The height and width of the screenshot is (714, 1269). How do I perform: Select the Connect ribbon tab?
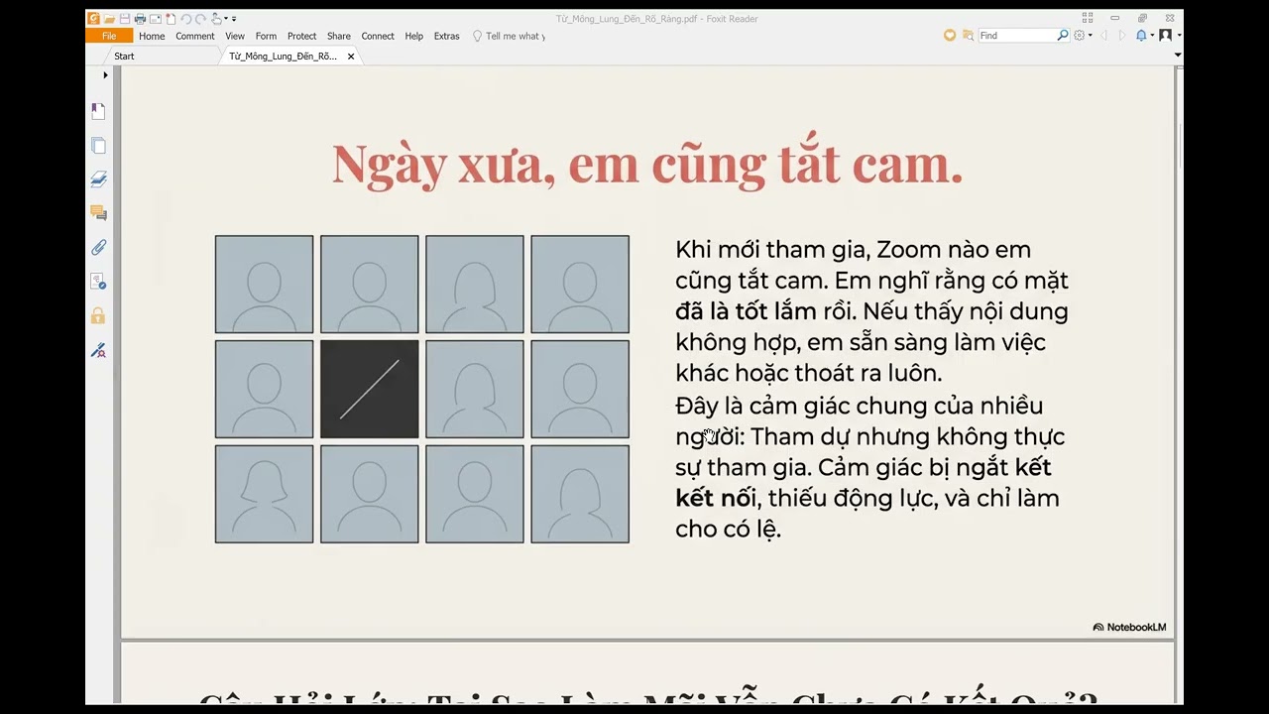(378, 36)
